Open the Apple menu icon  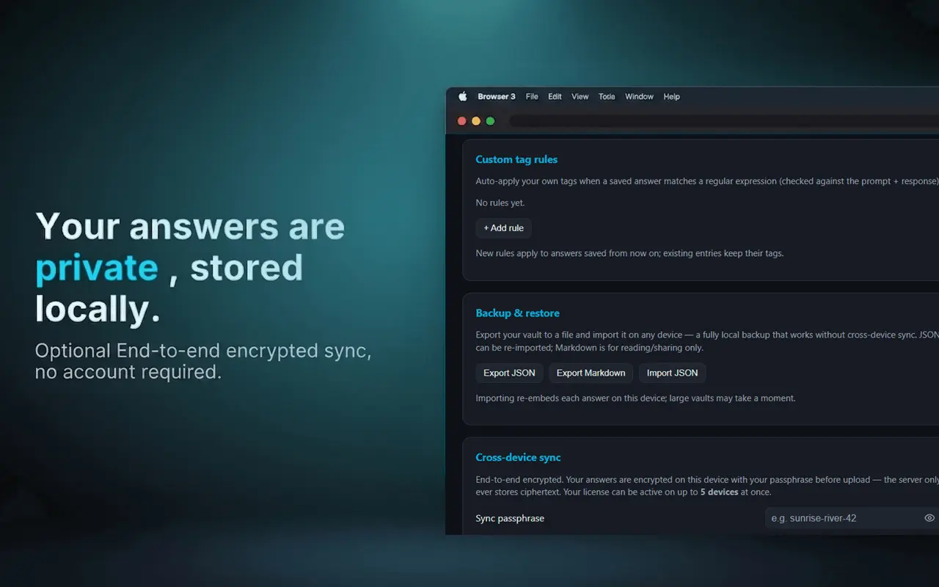click(462, 96)
